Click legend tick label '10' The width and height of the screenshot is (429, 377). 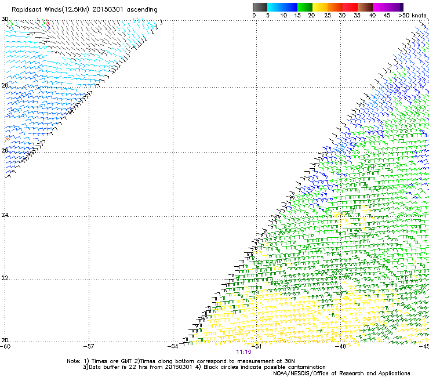coord(283,16)
